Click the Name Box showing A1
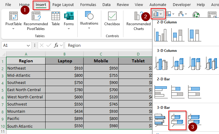The height and width of the screenshot is (134, 219). pos(13,45)
